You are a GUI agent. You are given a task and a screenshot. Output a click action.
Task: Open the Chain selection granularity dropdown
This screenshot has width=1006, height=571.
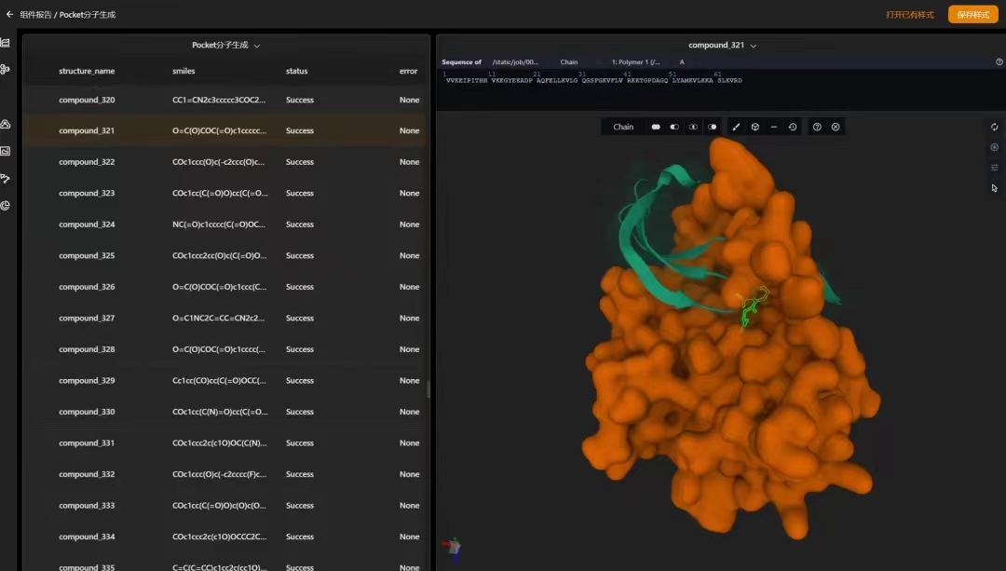point(623,127)
